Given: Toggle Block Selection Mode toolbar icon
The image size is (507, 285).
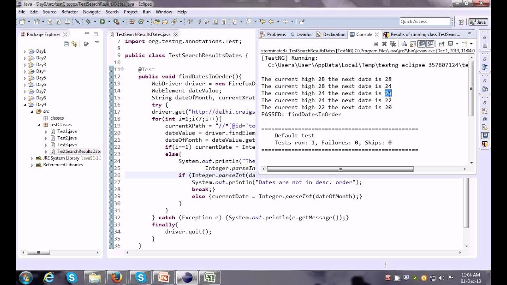Looking at the screenshot, I should coord(215,22).
